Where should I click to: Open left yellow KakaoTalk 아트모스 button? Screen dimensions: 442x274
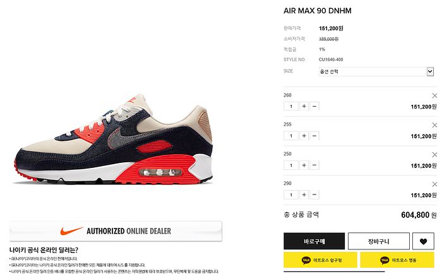(x=320, y=260)
